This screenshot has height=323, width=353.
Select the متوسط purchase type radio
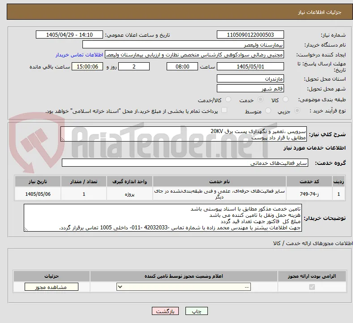tap(268, 111)
